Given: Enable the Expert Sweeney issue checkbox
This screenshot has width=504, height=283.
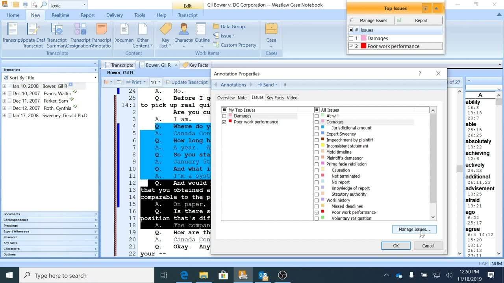Looking at the screenshot, I should 317,134.
